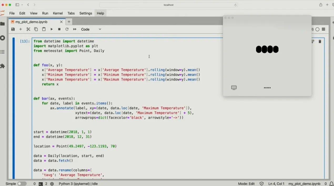Image resolution: width=334 pixels, height=186 pixels.
Task: Open the Kernel menu
Action: click(x=58, y=13)
